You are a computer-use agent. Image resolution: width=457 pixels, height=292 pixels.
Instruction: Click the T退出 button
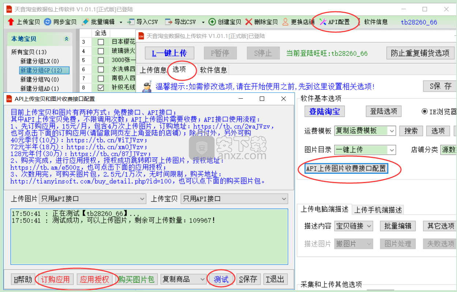tap(275, 280)
